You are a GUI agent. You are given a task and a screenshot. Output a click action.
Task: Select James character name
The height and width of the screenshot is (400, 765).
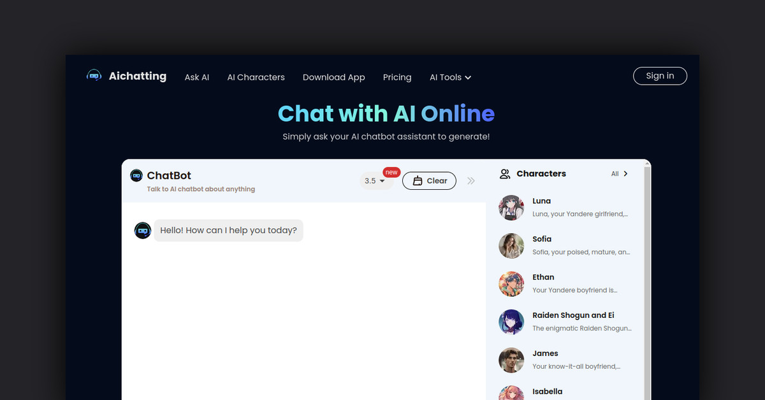(x=545, y=354)
